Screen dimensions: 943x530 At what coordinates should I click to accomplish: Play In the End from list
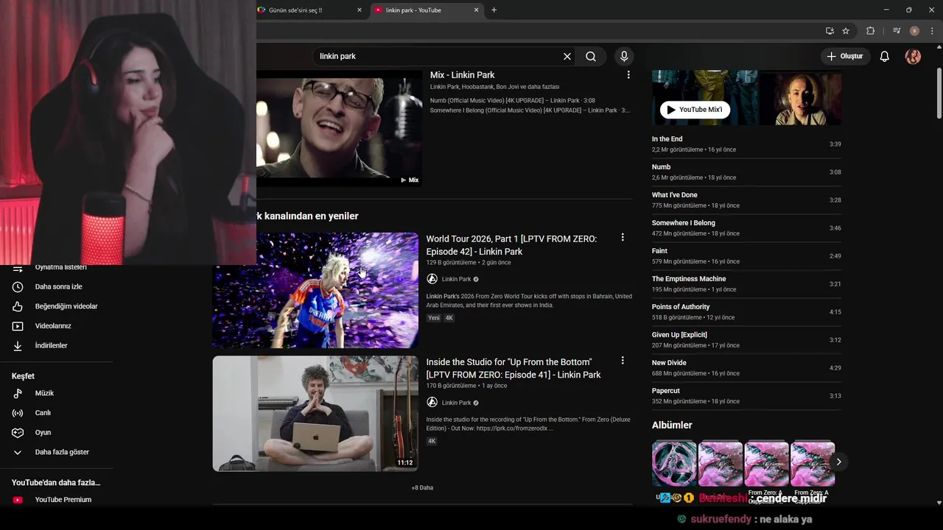click(x=746, y=144)
